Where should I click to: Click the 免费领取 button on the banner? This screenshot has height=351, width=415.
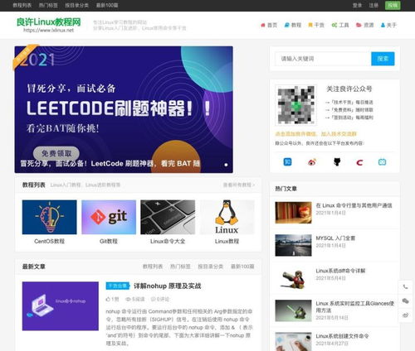[56, 153]
